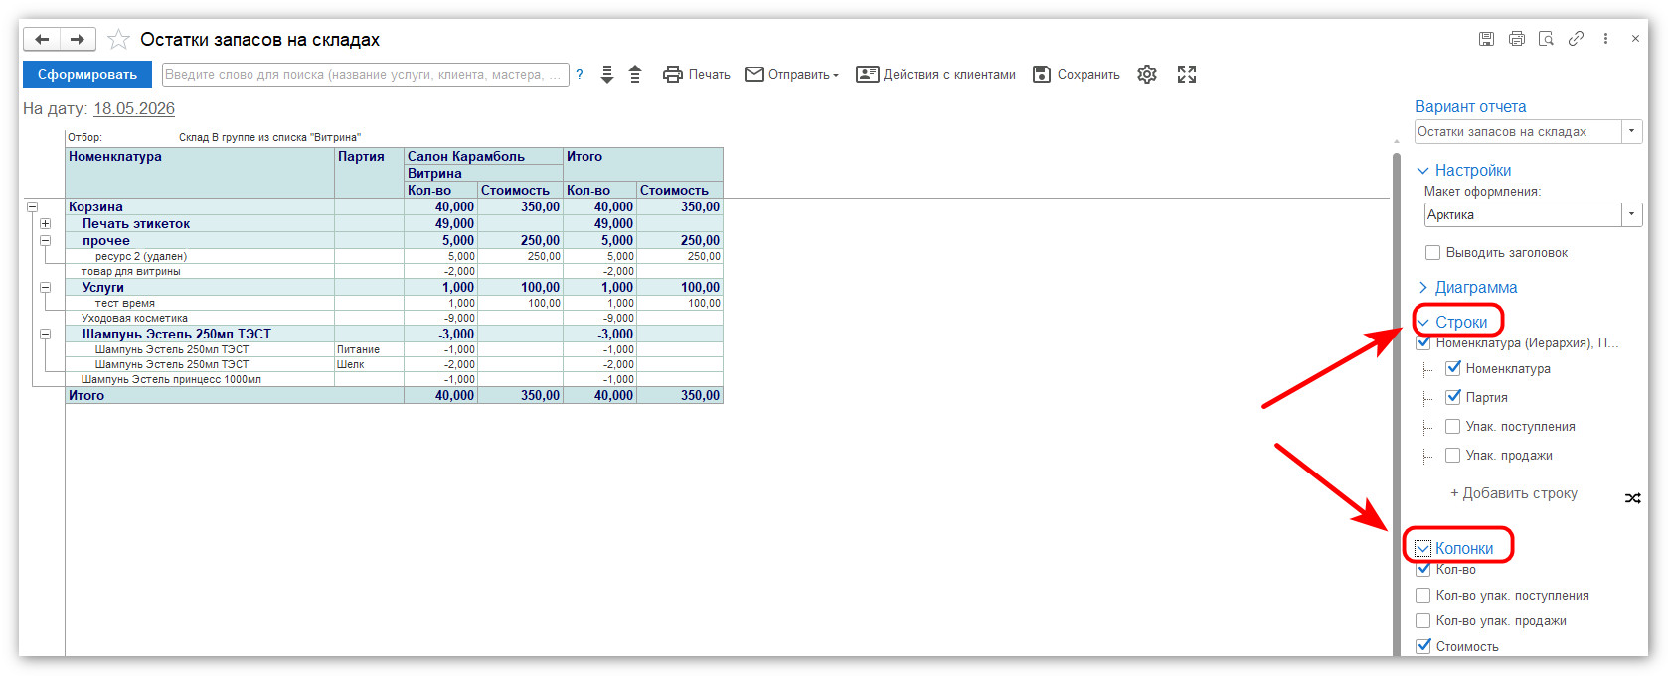
Task: Uncheck the Стоимость column checkbox
Action: pyautogui.click(x=1423, y=646)
